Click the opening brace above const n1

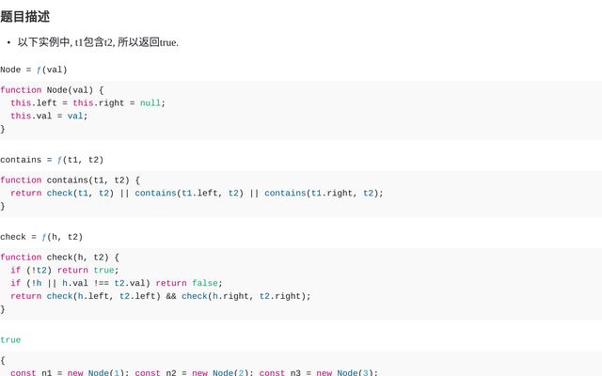point(3,360)
